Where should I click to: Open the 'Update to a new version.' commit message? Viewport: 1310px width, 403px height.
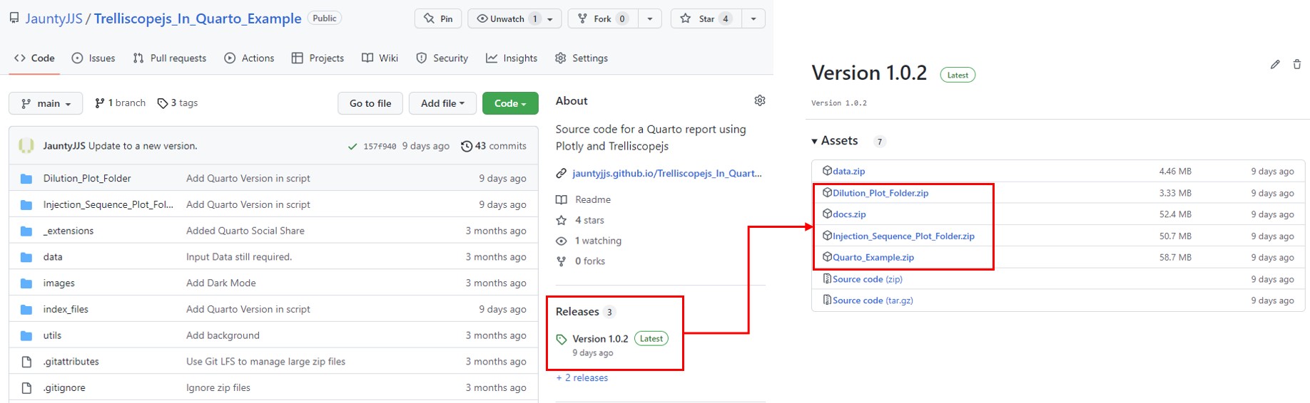tap(143, 146)
